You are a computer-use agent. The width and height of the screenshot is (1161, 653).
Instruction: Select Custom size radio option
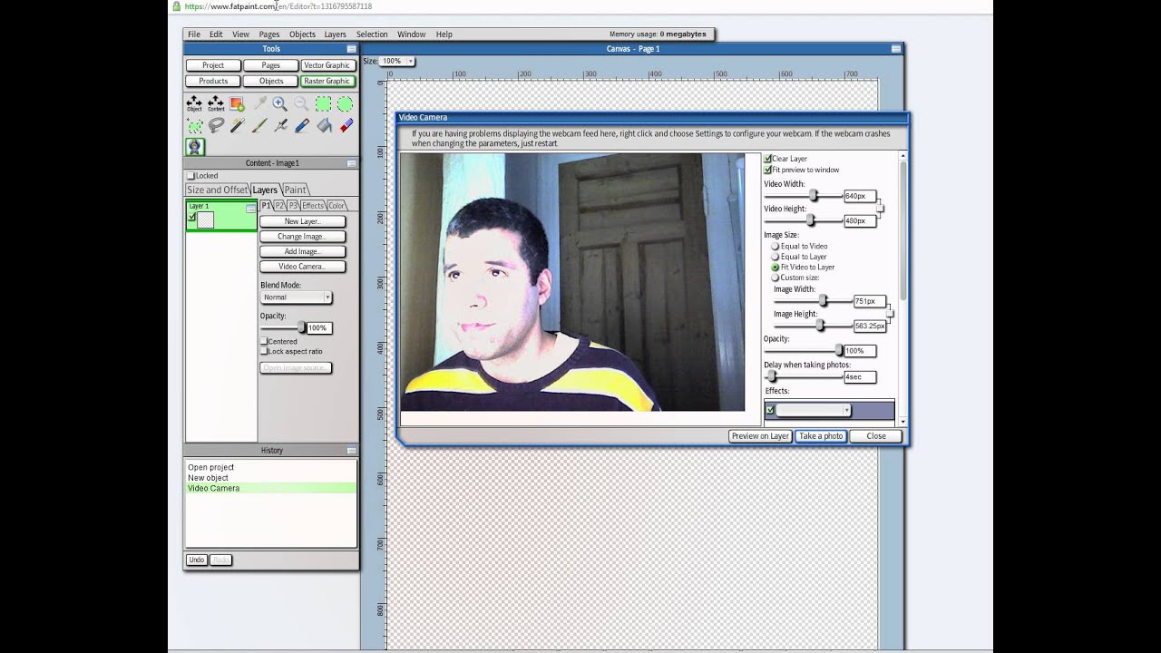tap(776, 278)
